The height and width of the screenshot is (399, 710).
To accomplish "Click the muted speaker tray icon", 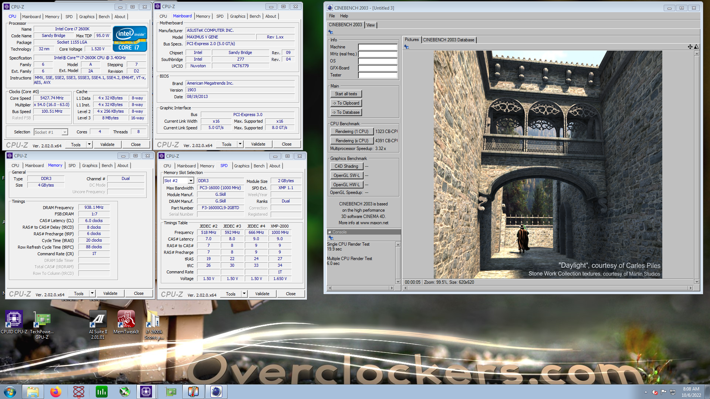I will tap(655, 392).
